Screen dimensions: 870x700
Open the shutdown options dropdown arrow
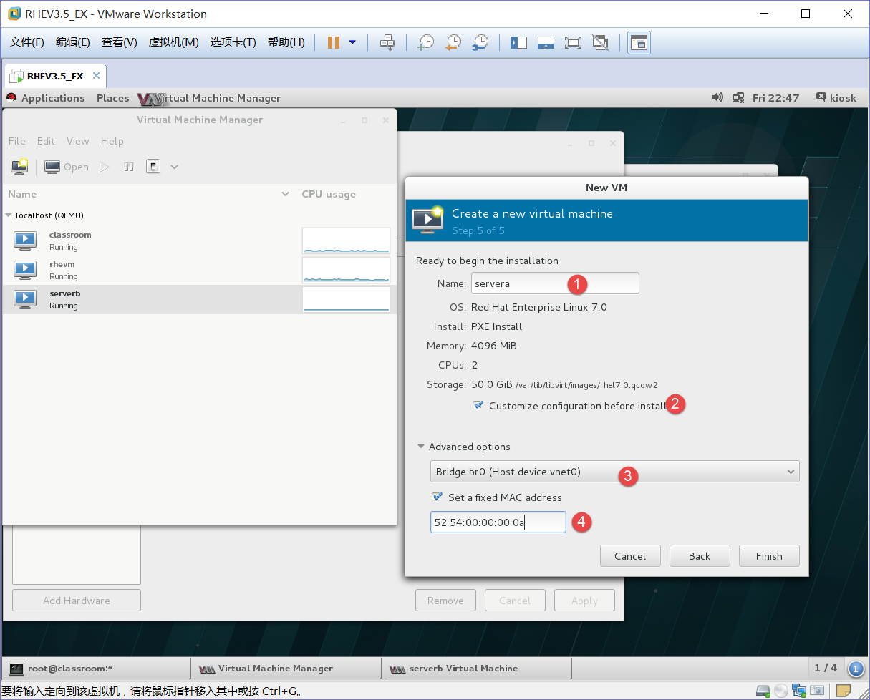pos(174,167)
